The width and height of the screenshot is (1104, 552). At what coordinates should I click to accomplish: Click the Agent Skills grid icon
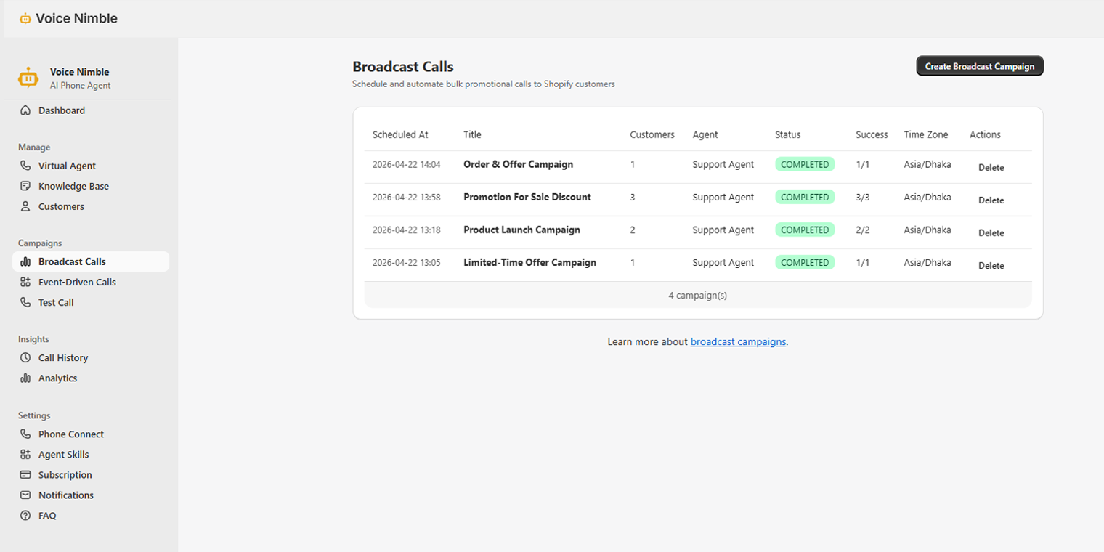click(25, 454)
